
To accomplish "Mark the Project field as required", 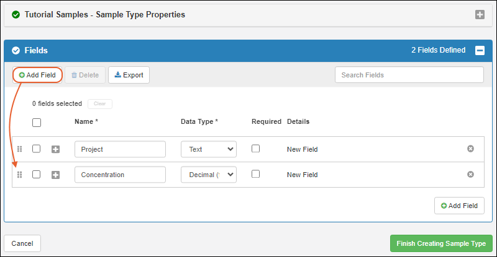I will coord(255,149).
